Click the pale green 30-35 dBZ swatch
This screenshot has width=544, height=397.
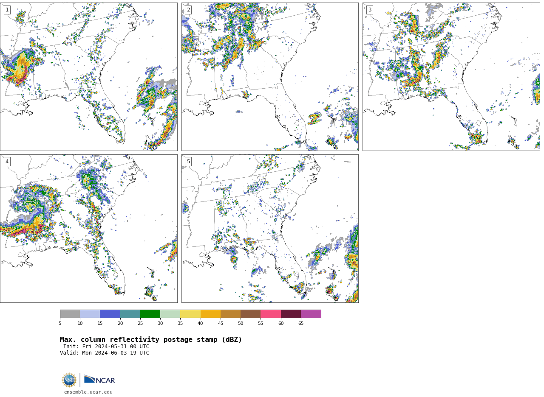tap(170, 314)
